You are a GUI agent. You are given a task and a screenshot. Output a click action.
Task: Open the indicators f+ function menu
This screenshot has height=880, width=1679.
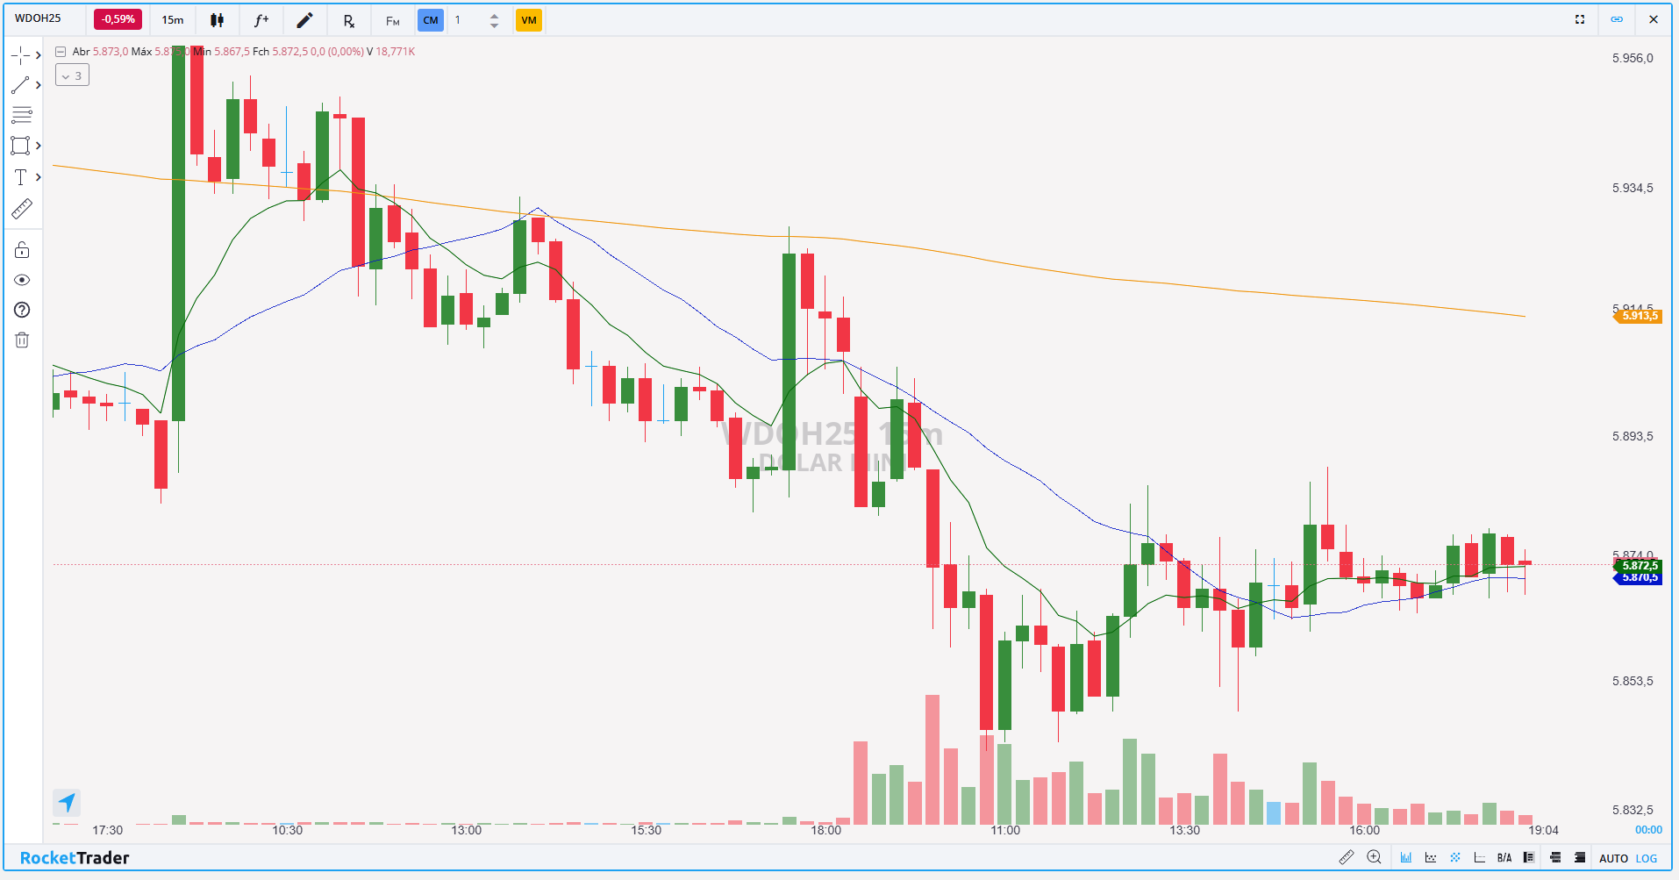pyautogui.click(x=261, y=20)
